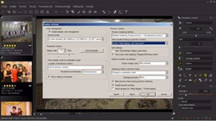Viewport: 216px width, 121px height.
Task: Click the first sub-control icon in lower row
Action: [x=180, y=80]
